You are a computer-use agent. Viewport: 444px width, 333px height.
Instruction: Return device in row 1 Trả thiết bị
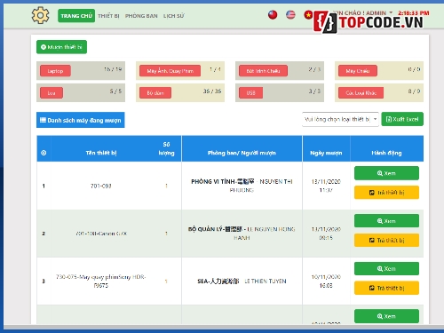(386, 193)
